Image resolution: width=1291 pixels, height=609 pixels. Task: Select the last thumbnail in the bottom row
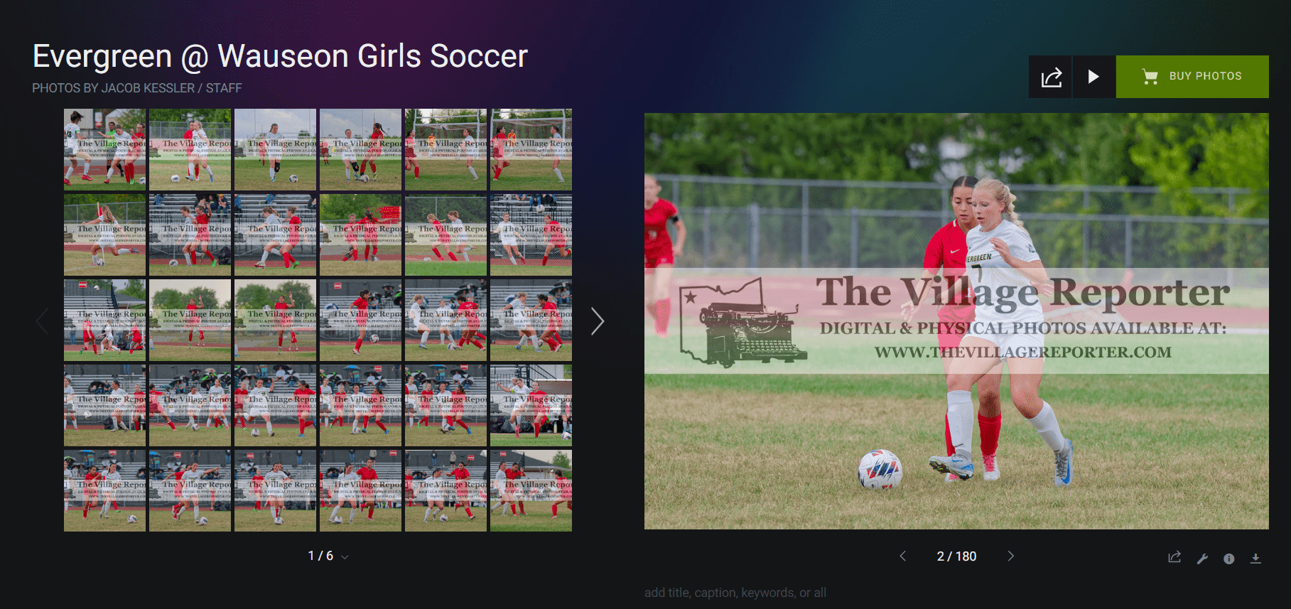pos(531,490)
